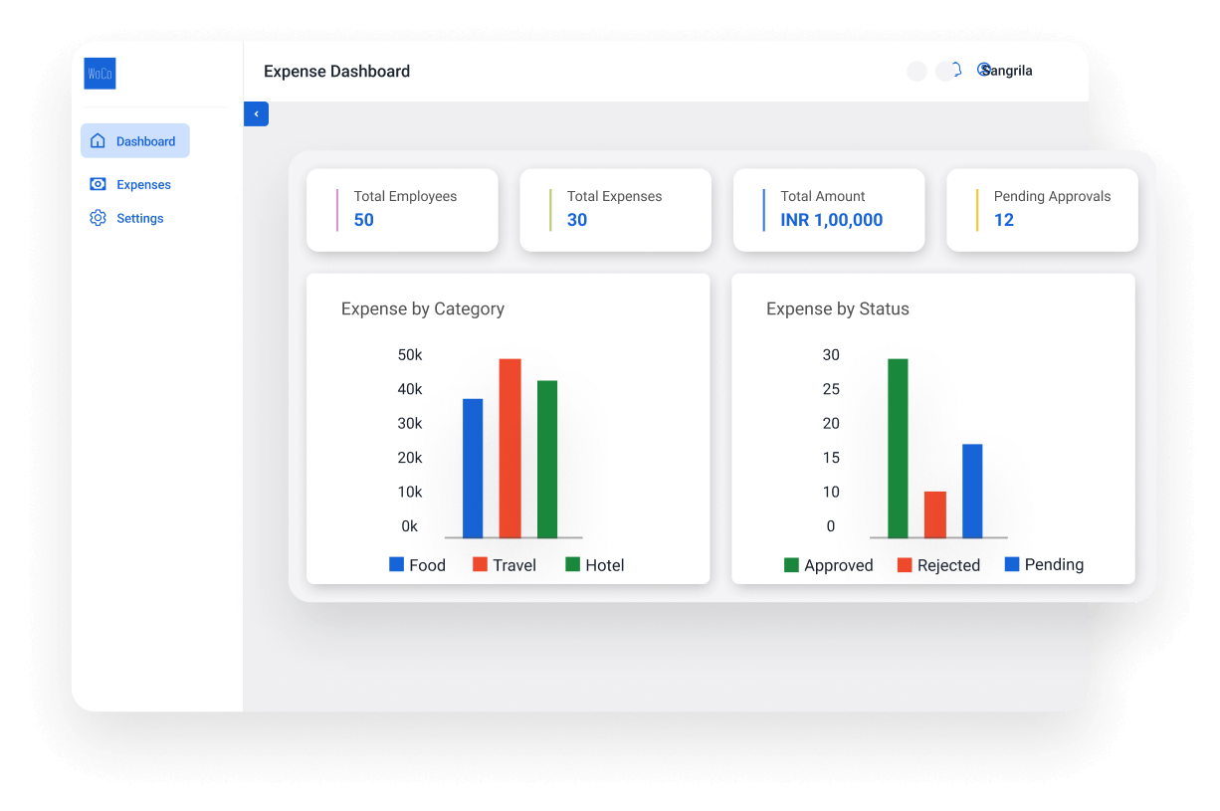Click the Sangrila username
Viewport: 1220px width, 811px height.
[x=1010, y=72]
